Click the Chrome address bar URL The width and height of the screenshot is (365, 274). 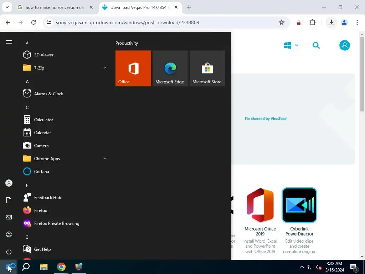(127, 22)
